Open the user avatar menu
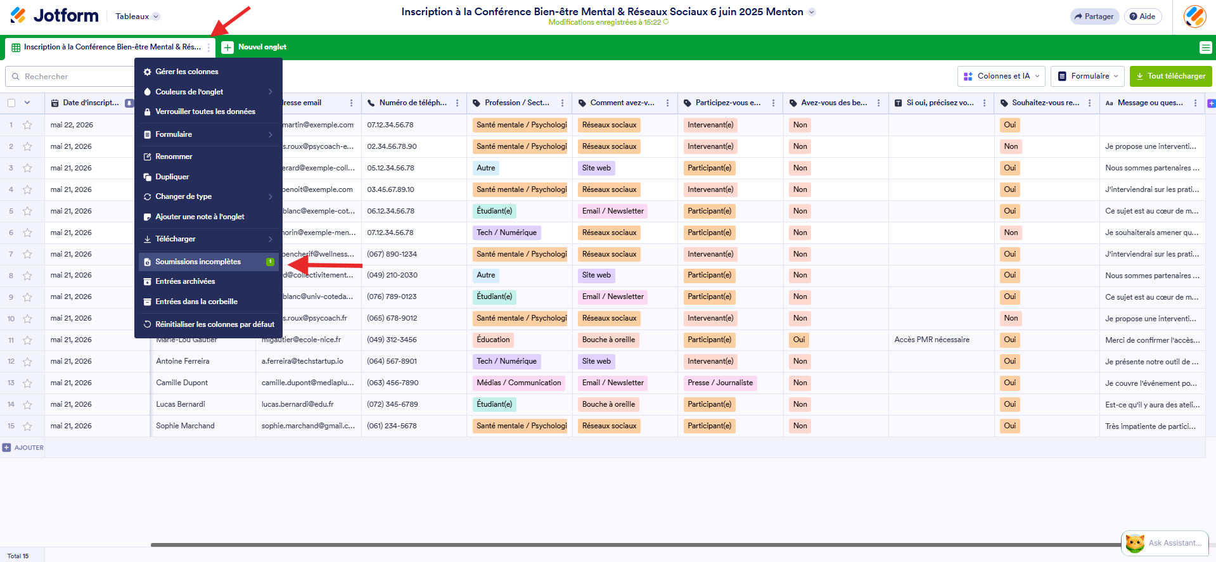The height and width of the screenshot is (562, 1216). [x=1194, y=16]
